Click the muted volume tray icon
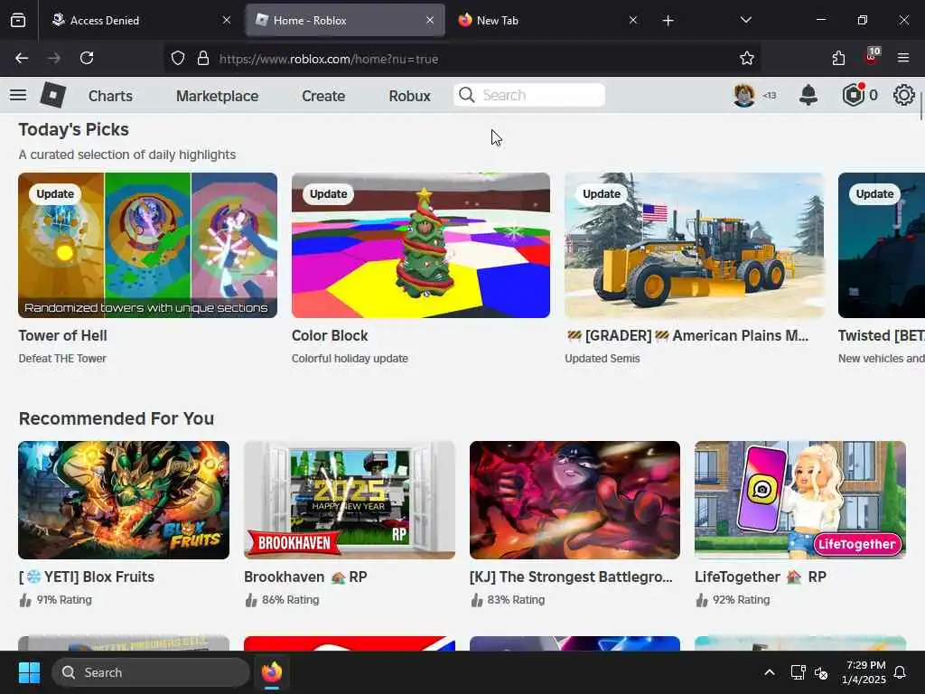The image size is (925, 694). [821, 672]
